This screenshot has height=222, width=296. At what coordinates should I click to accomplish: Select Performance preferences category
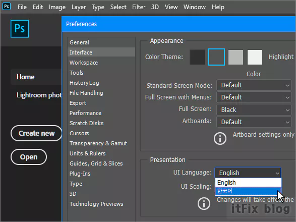(101, 113)
